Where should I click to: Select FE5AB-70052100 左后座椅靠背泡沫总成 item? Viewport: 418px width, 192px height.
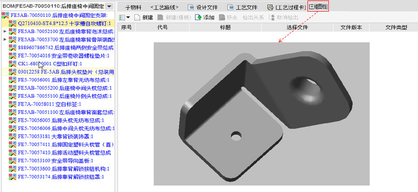click(66, 32)
